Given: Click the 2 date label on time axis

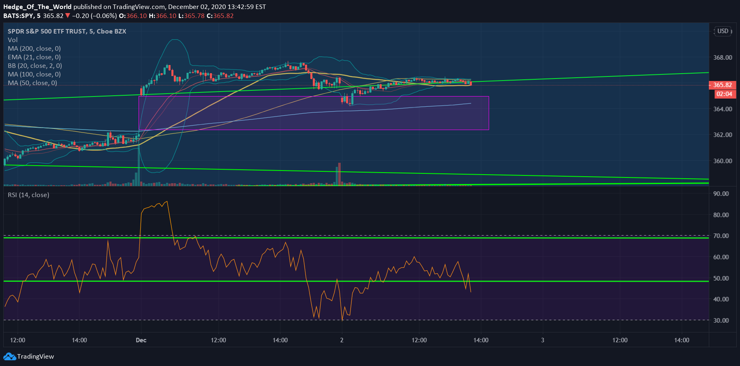Looking at the screenshot, I should coord(342,340).
